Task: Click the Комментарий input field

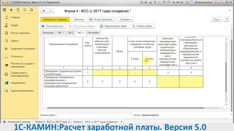Action: coord(94,115)
